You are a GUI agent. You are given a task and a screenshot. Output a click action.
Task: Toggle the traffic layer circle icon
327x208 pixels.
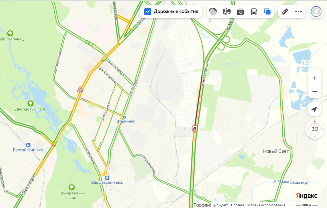[x=213, y=11]
